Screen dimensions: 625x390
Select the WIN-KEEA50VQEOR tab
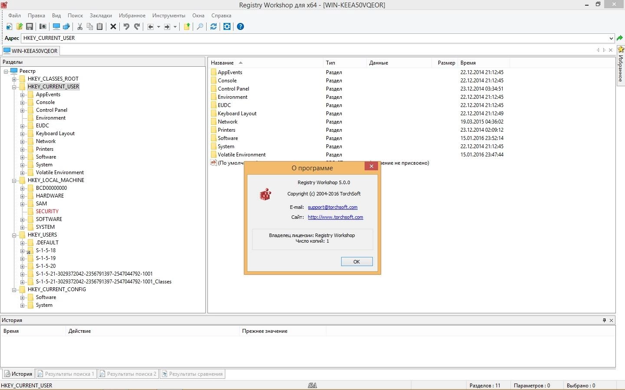pos(30,51)
